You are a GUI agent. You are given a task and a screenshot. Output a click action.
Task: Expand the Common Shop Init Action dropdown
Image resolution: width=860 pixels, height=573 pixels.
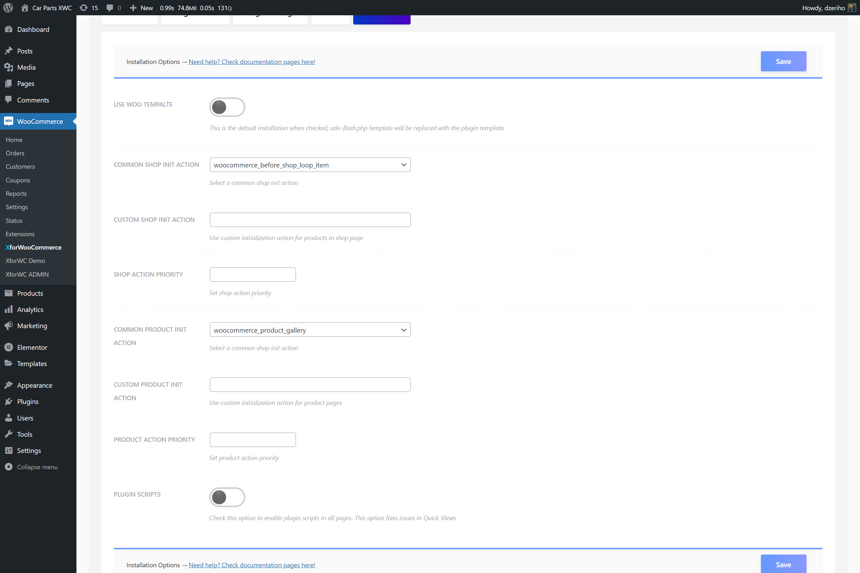point(310,165)
